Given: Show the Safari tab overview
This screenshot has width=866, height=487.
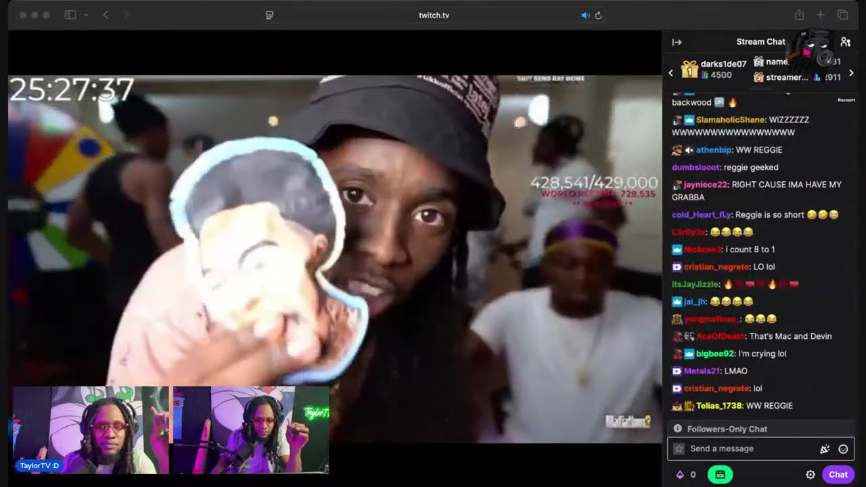Looking at the screenshot, I should (x=842, y=15).
